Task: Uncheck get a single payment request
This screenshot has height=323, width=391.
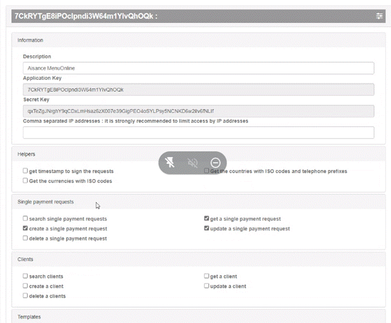Action: pyautogui.click(x=207, y=218)
